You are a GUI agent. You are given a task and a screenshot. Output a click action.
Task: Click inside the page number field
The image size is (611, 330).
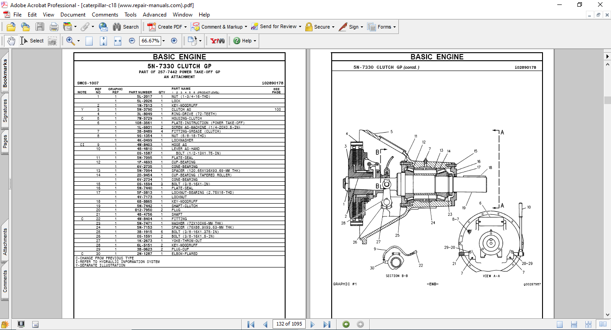pos(289,324)
